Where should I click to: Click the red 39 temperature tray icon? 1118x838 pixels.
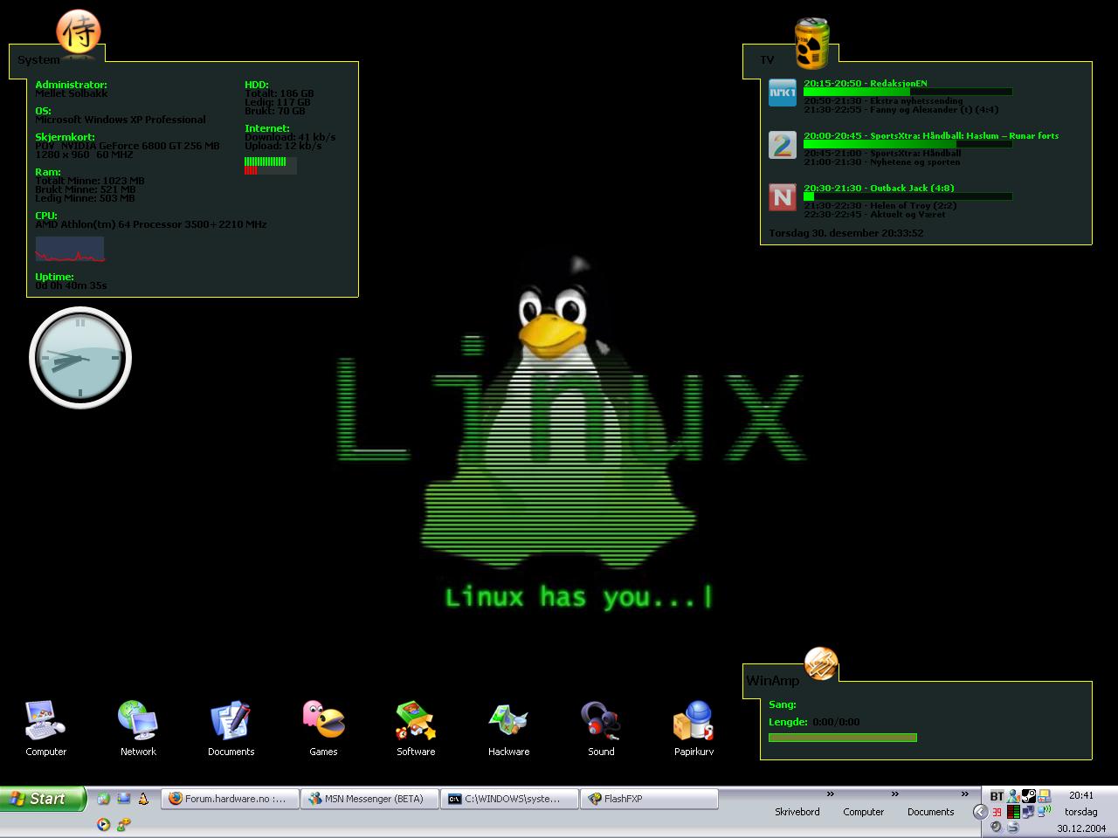tap(997, 812)
